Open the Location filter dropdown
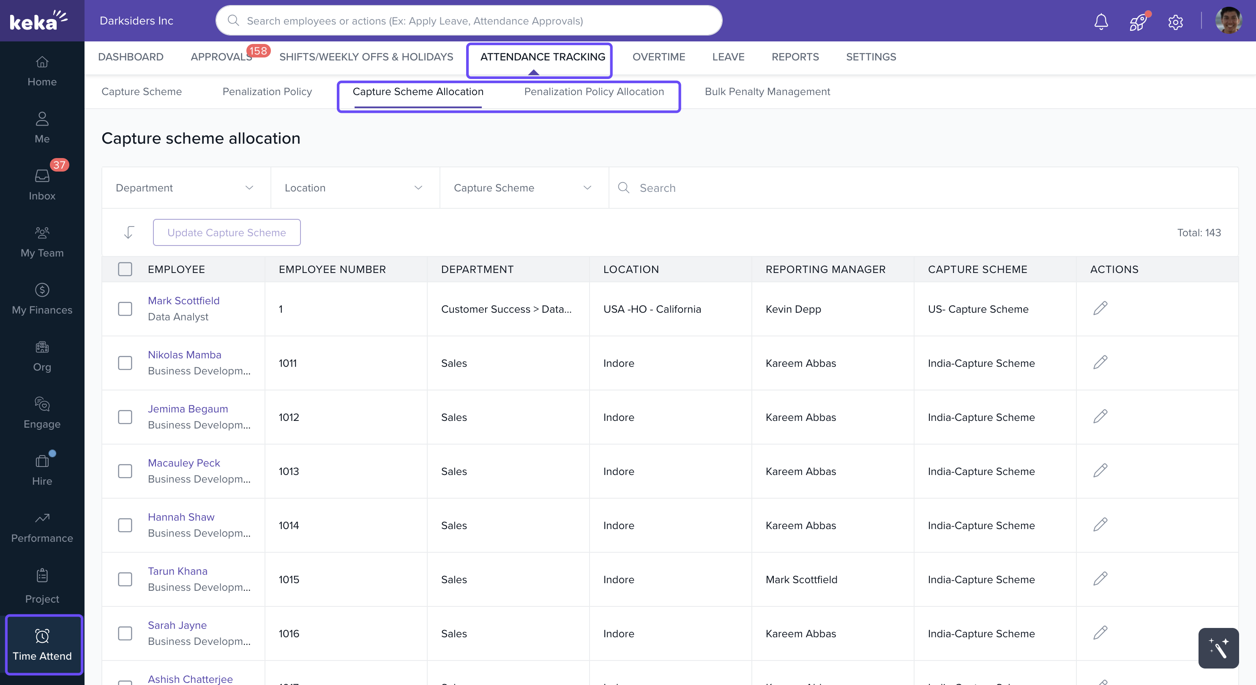Viewport: 1256px width, 685px height. coord(355,188)
